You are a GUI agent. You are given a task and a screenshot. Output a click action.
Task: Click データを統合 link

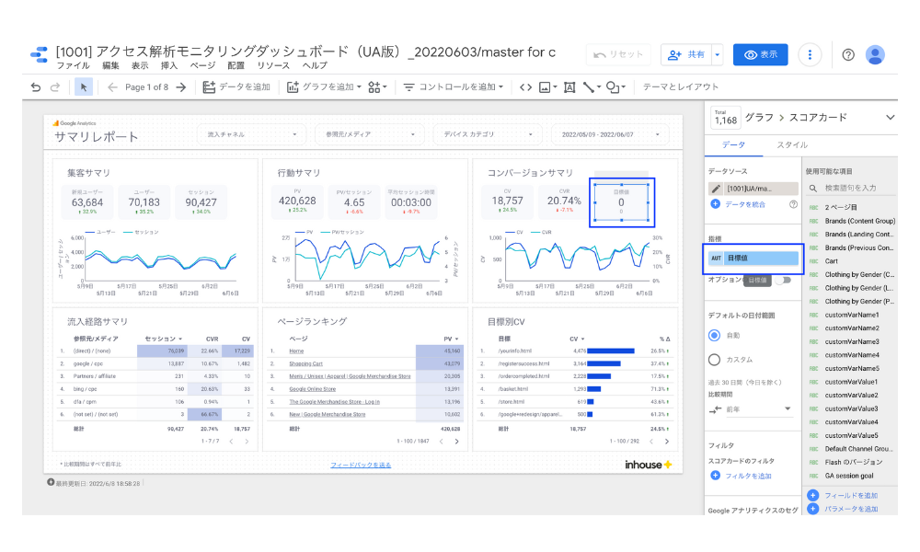pos(738,204)
